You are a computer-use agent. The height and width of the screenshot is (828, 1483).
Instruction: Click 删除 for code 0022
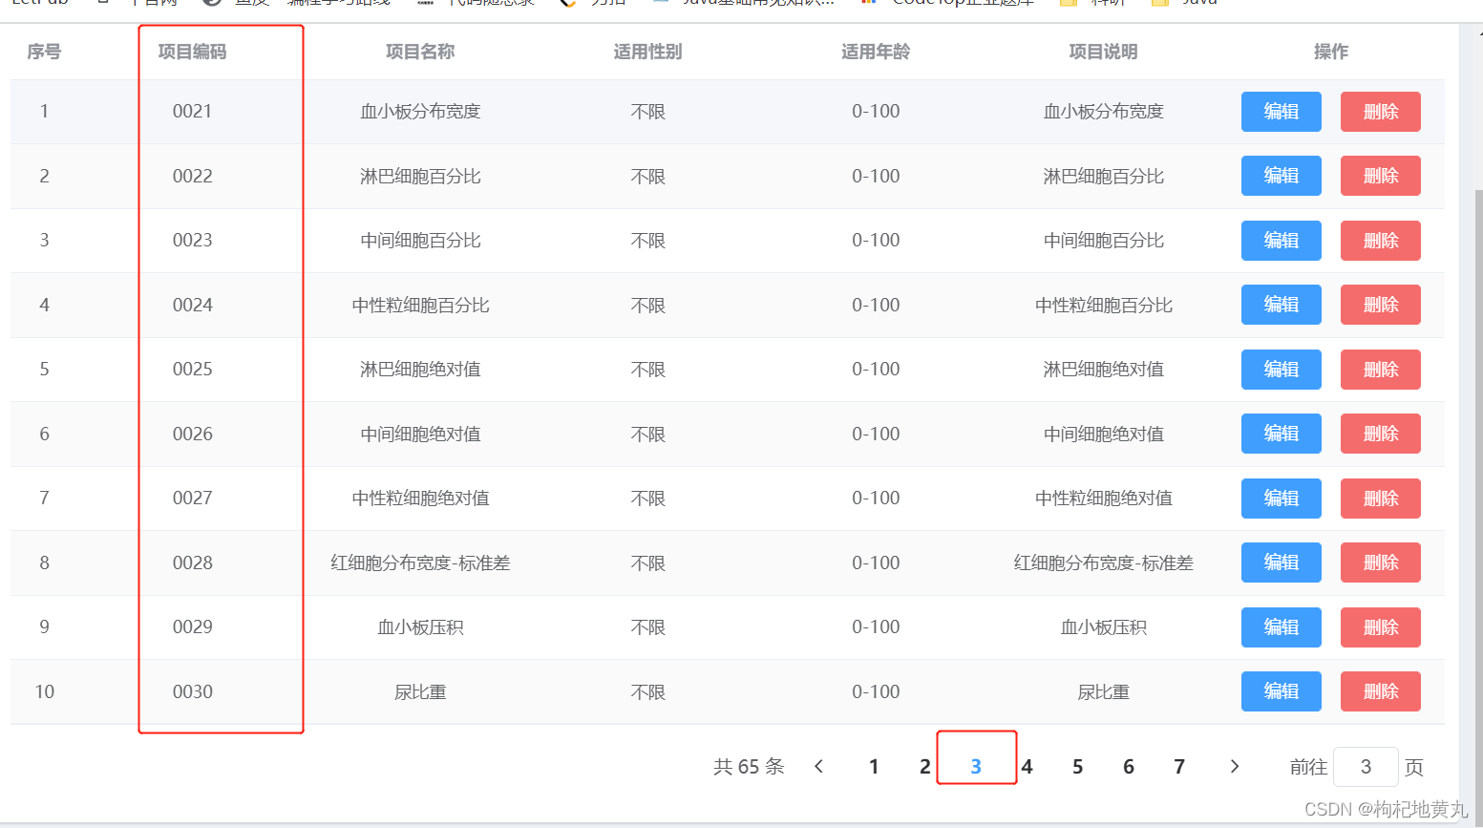(x=1380, y=176)
